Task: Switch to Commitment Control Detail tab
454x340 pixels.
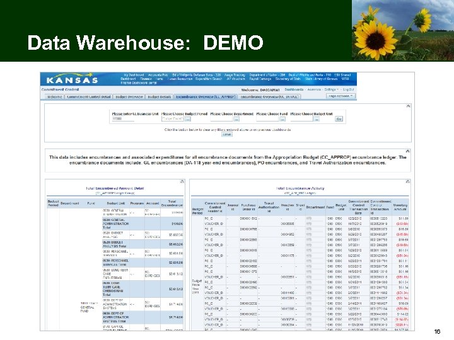Action: click(89, 97)
